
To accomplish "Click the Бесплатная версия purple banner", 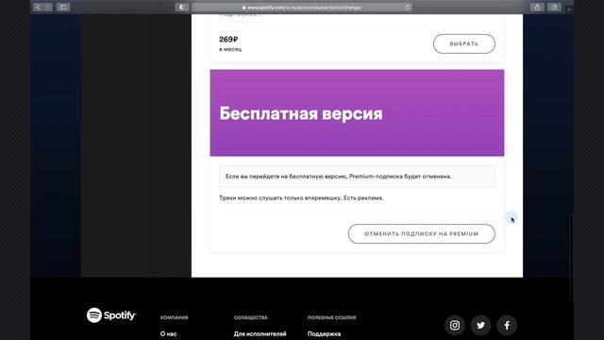I will [357, 113].
